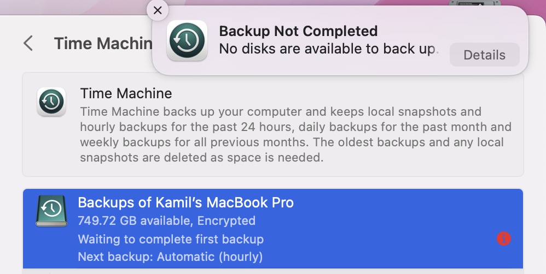Image resolution: width=546 pixels, height=274 pixels.
Task: Click the Time Machine icon beside description
Action: 51,102
